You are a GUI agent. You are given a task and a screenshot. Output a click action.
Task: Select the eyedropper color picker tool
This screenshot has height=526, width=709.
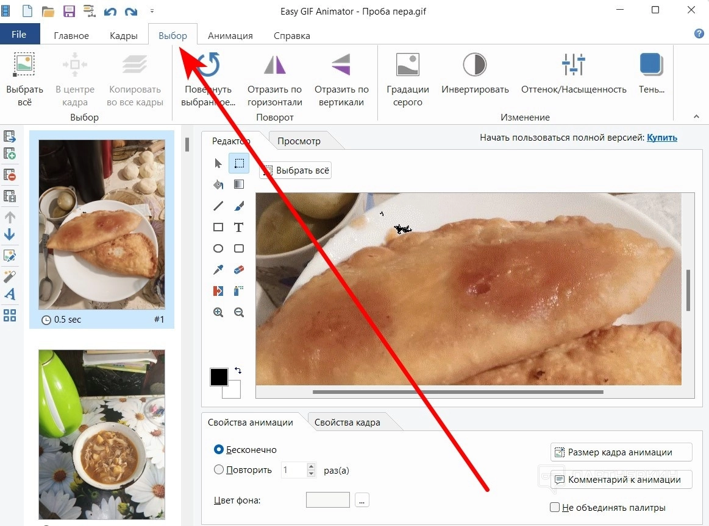tap(218, 270)
